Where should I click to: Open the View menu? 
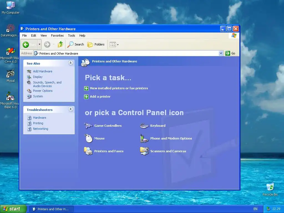44,35
